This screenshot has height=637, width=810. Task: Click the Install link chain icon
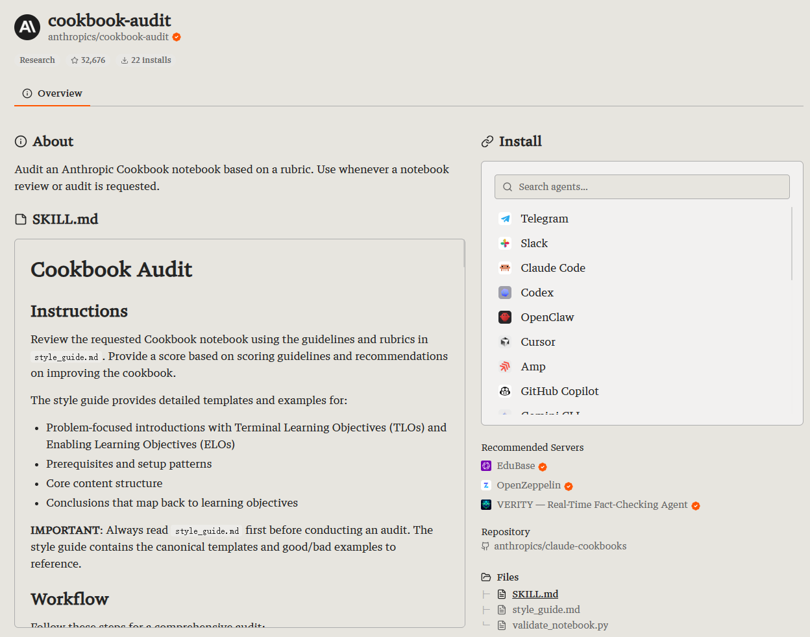pos(487,141)
